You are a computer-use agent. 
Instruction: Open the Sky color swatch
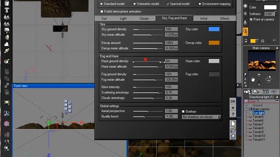click(214, 29)
